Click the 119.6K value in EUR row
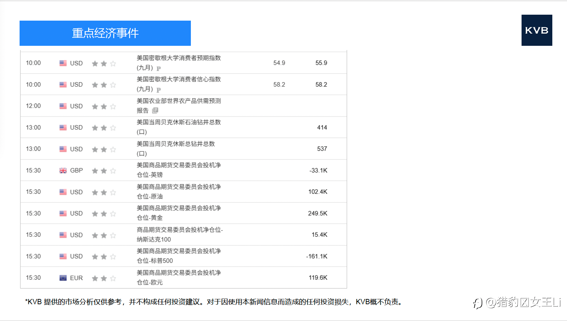 pyautogui.click(x=318, y=278)
